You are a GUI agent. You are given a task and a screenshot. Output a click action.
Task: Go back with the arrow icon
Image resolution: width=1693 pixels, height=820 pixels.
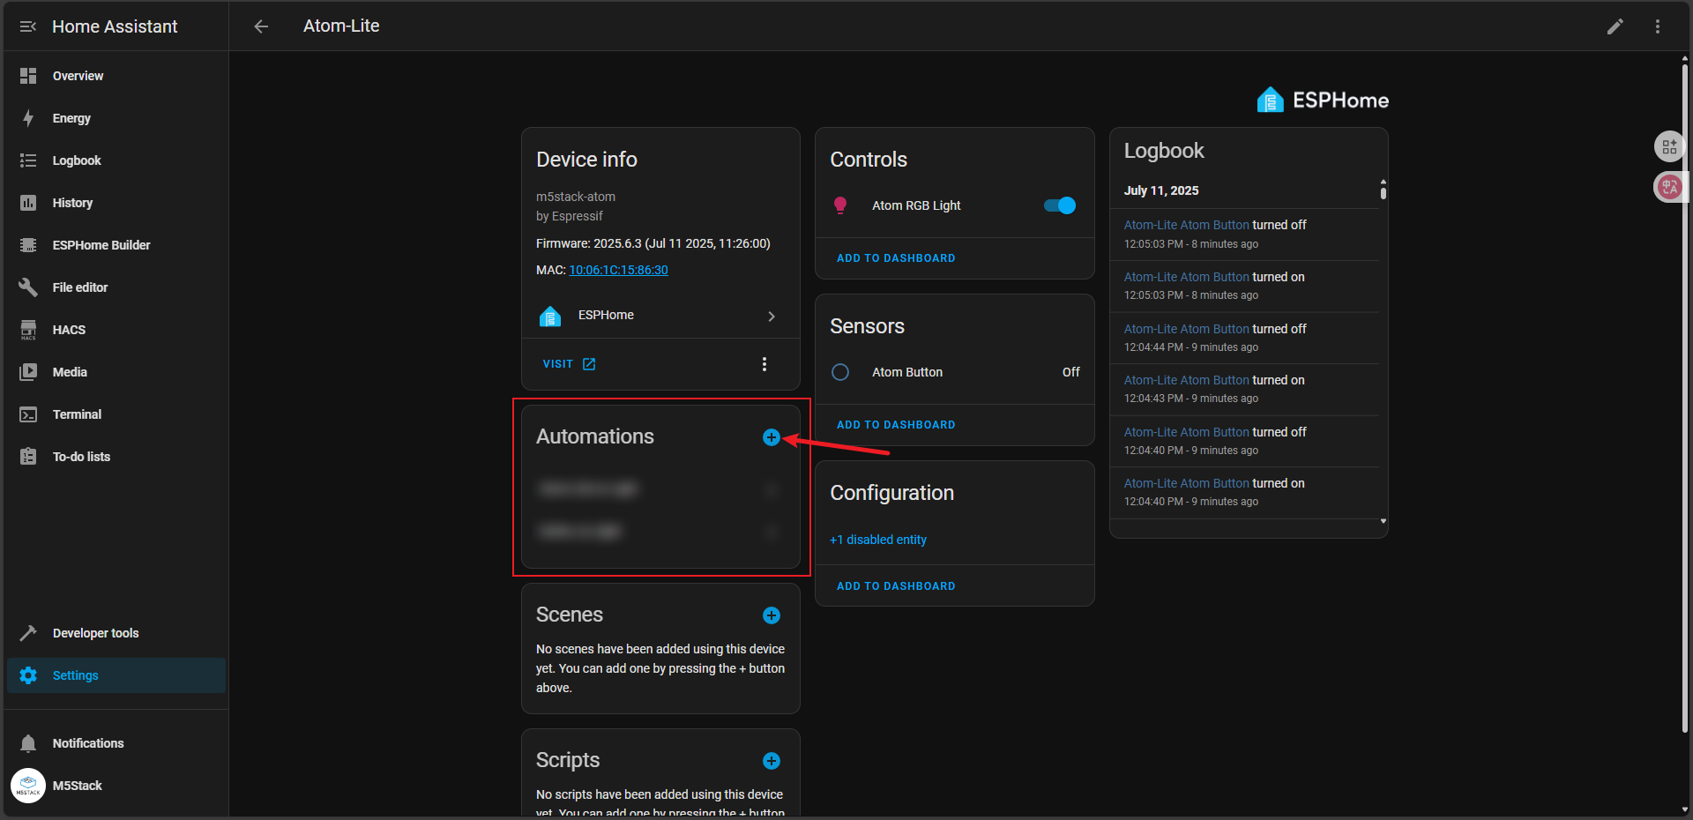[x=261, y=26]
